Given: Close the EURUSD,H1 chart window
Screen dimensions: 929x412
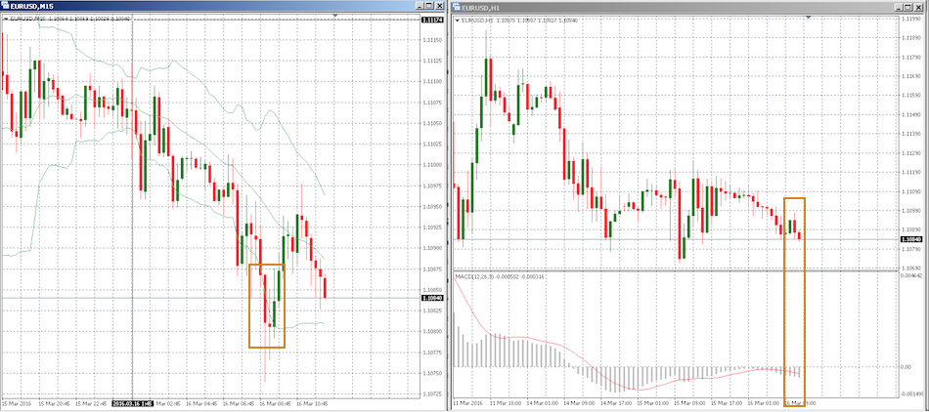Looking at the screenshot, I should (x=920, y=6).
